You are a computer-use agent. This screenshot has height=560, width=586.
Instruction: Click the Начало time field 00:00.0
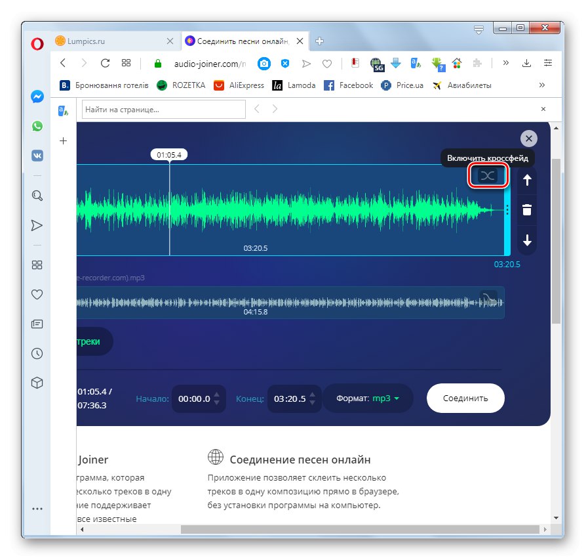[x=194, y=398]
